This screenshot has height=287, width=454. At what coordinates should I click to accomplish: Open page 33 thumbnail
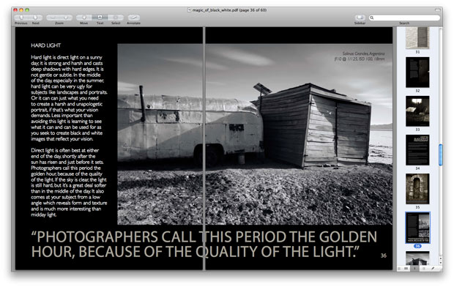tap(417, 111)
